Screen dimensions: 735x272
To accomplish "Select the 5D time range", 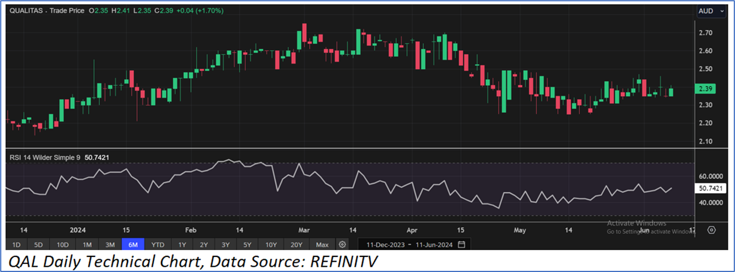I will point(39,244).
